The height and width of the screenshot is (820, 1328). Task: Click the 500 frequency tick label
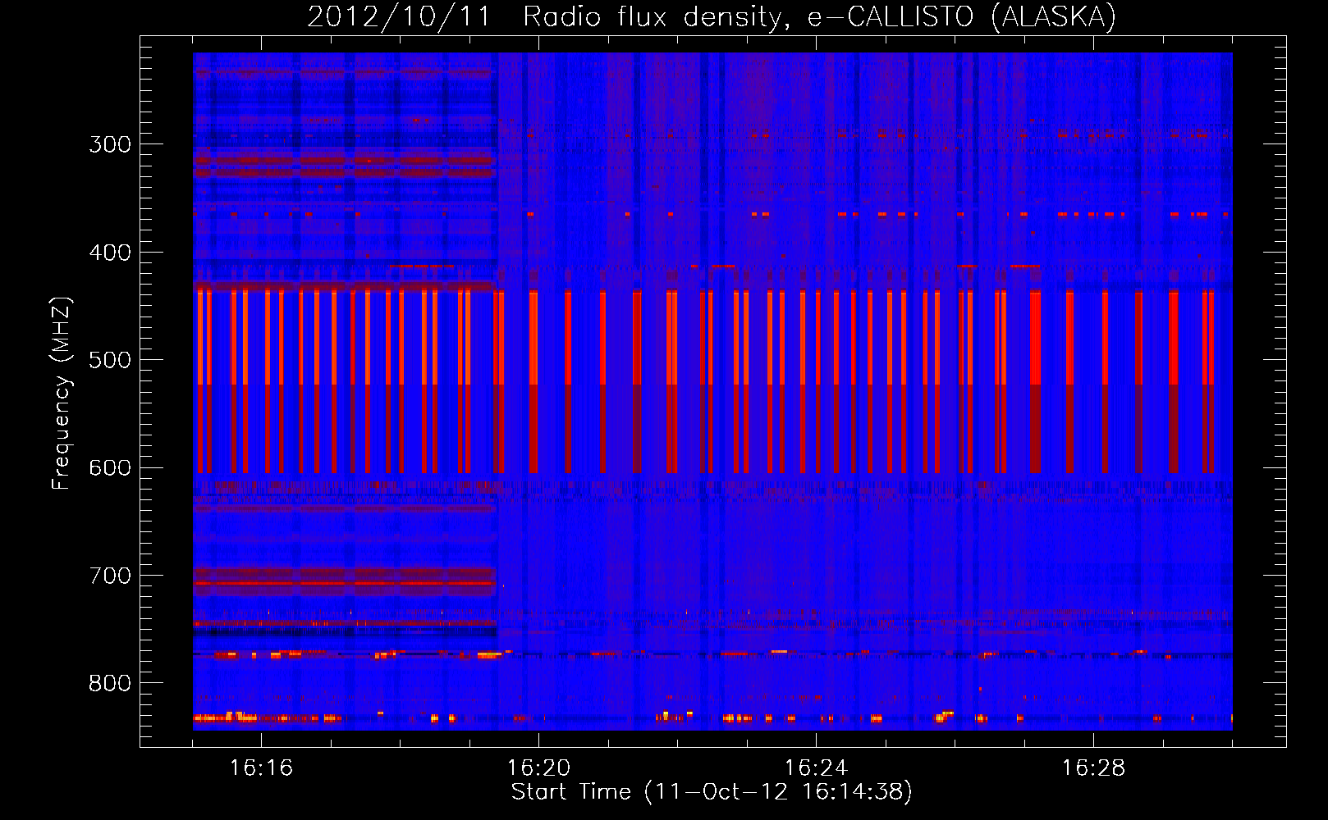(x=110, y=360)
